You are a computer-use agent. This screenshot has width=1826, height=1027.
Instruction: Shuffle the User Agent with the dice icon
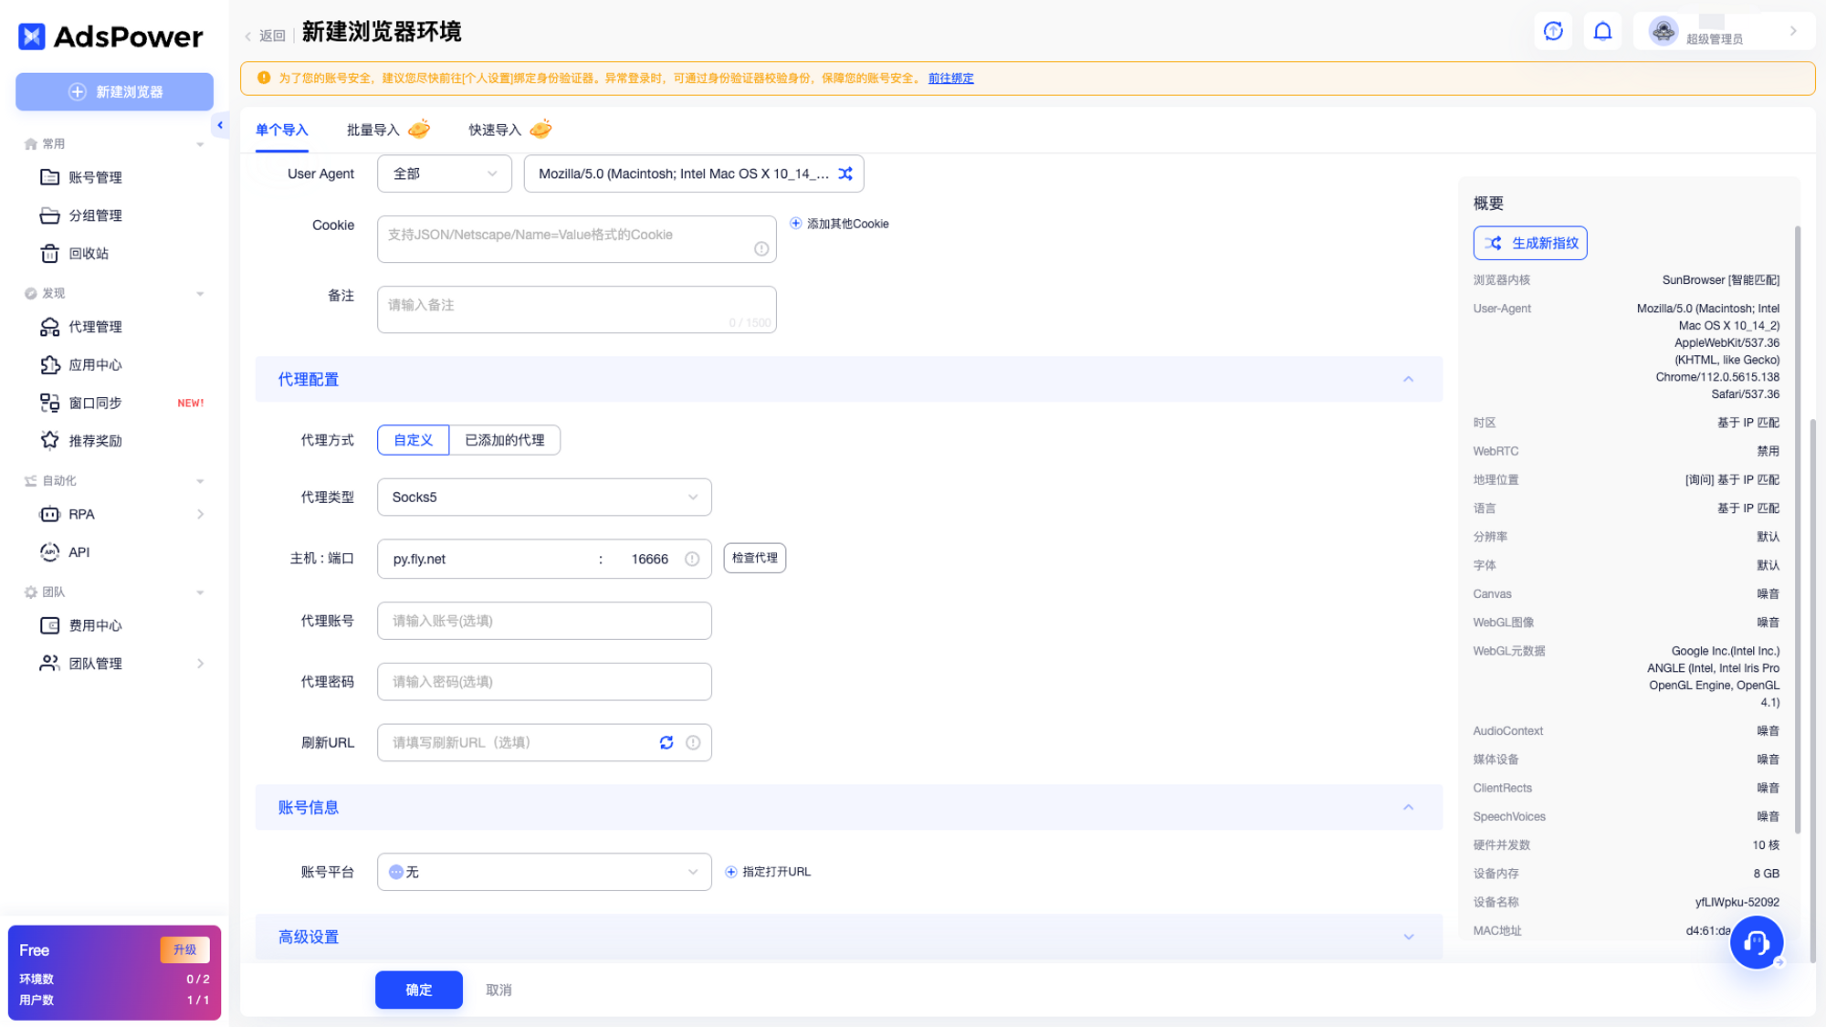pyautogui.click(x=845, y=173)
